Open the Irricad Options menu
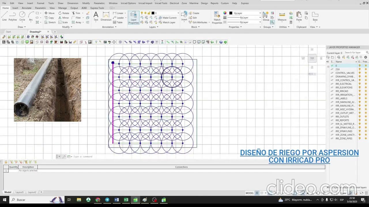The image size is (369, 207). click(x=128, y=3)
